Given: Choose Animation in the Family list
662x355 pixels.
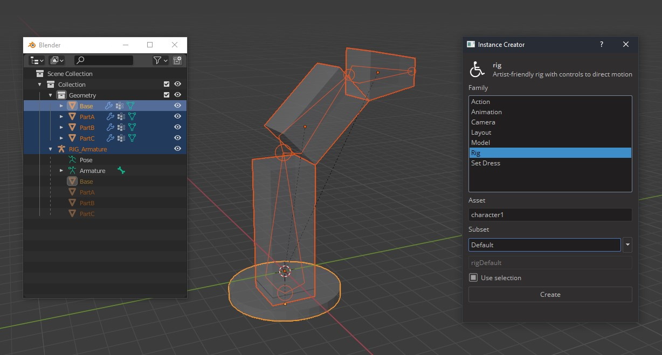Looking at the screenshot, I should [x=550, y=112].
